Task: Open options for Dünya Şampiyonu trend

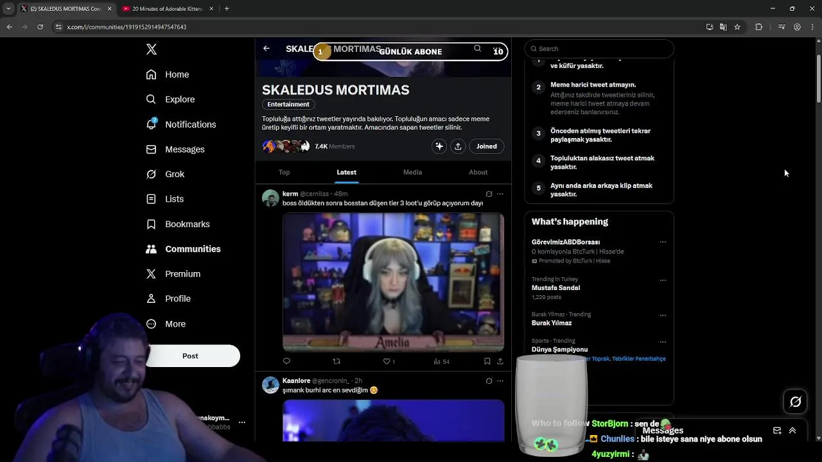Action: [x=663, y=342]
